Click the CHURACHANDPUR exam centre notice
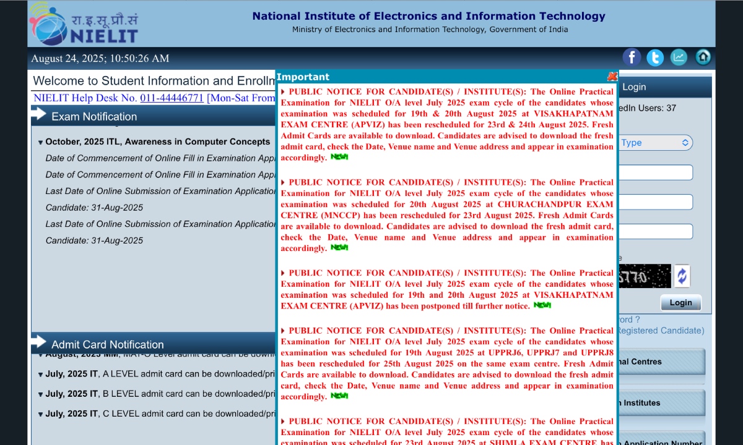This screenshot has width=743, height=445. tap(446, 215)
